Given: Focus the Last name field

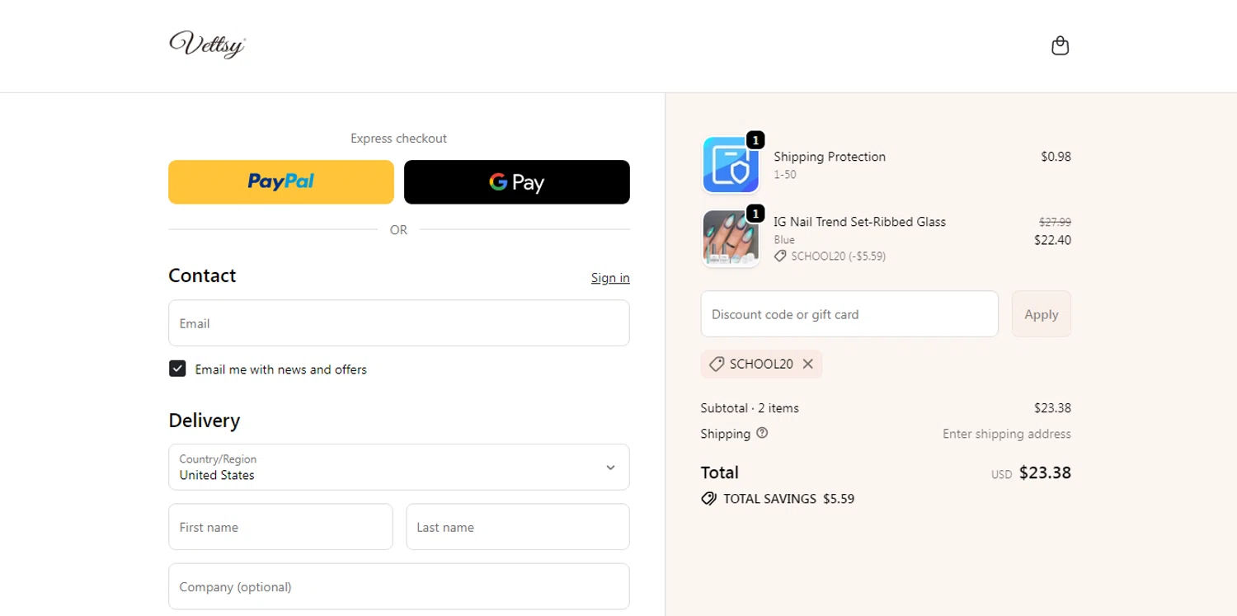Looking at the screenshot, I should pyautogui.click(x=518, y=527).
